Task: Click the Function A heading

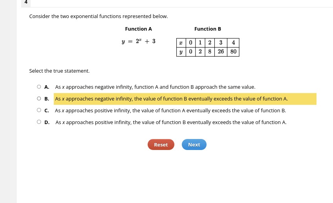Action: point(139,29)
